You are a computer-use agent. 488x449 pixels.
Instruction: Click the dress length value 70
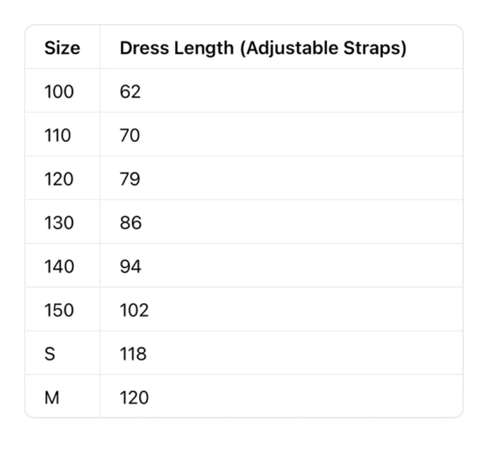pos(130,135)
